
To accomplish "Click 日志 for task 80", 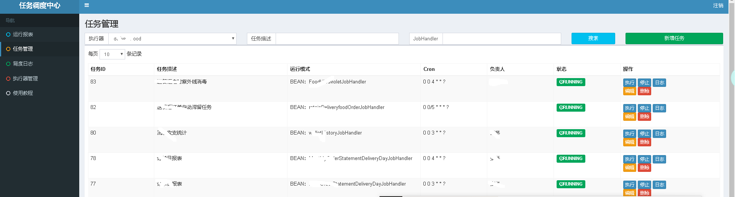I will [x=660, y=134].
